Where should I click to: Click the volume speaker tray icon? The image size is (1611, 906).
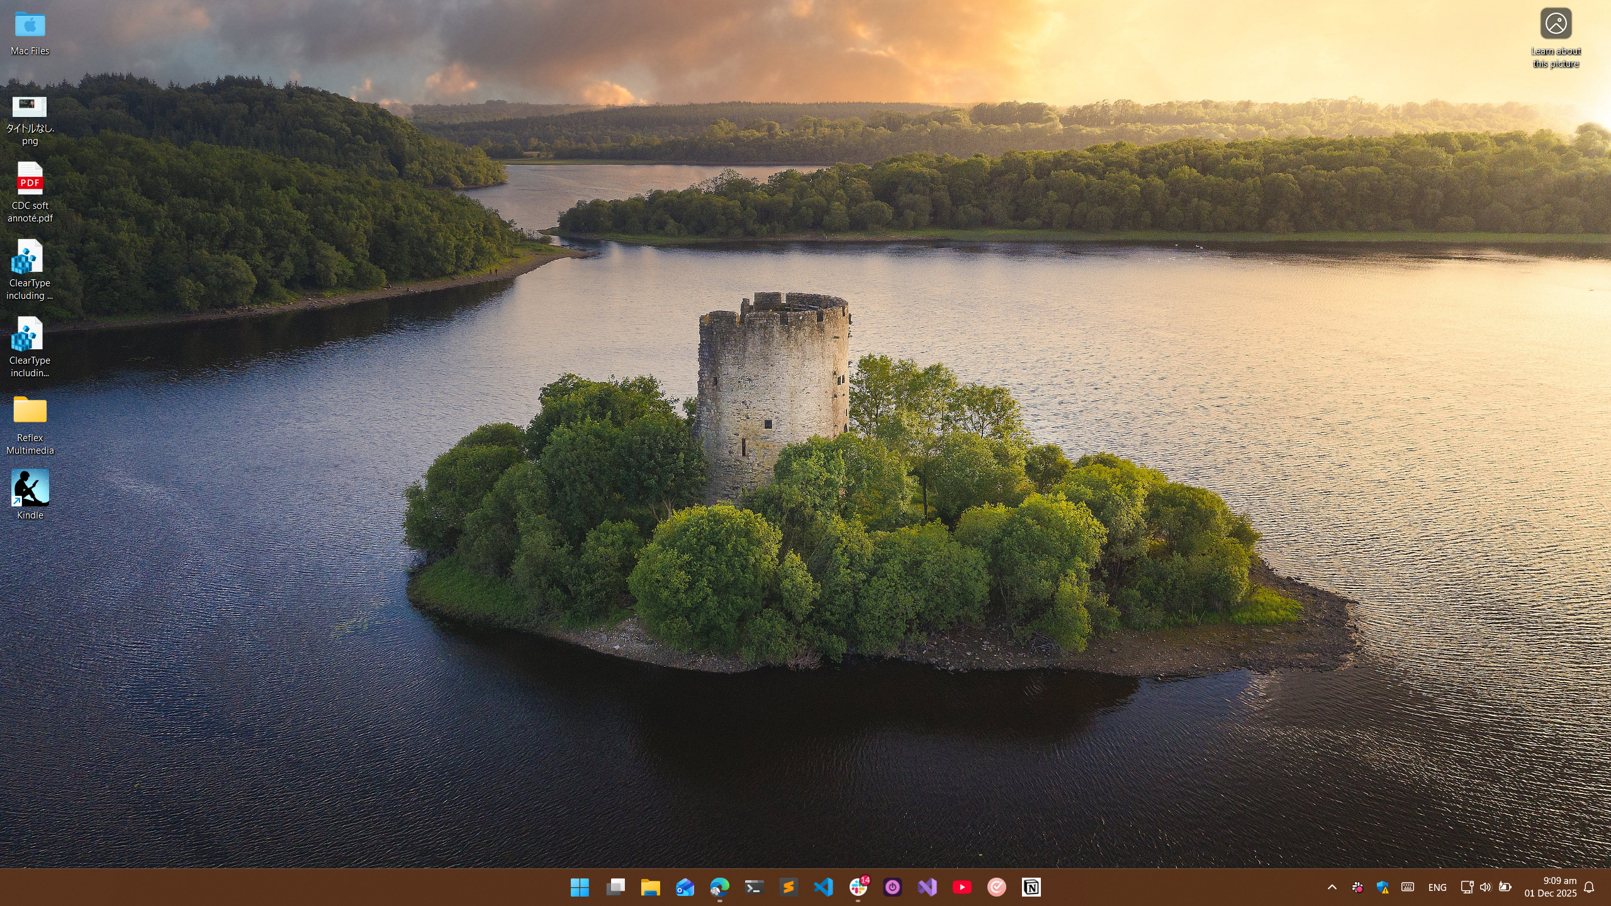[1485, 887]
